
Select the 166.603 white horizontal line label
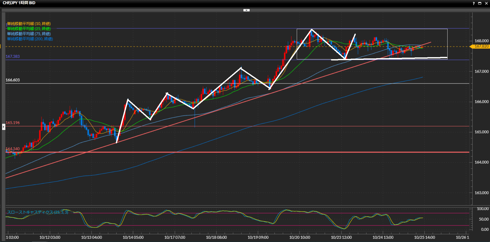tap(13, 80)
